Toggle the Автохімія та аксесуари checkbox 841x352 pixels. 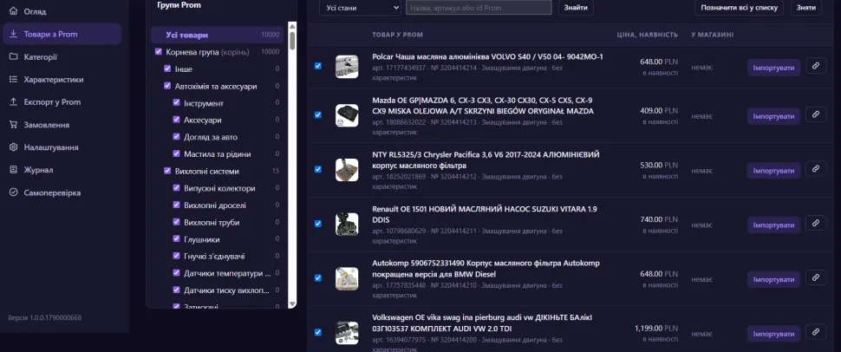tap(167, 86)
